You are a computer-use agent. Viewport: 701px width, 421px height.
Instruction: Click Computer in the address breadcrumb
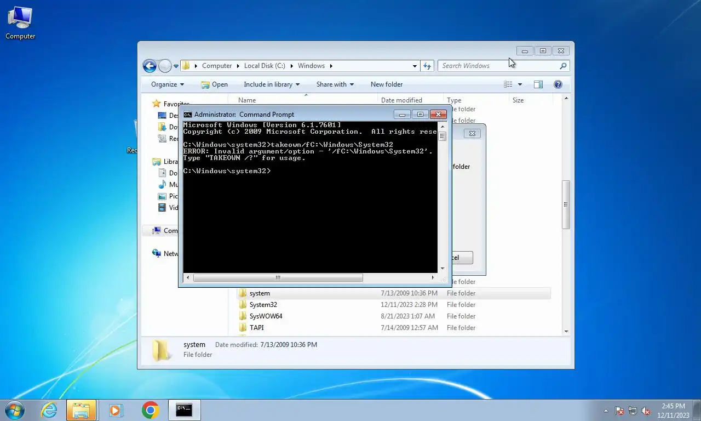tap(217, 66)
